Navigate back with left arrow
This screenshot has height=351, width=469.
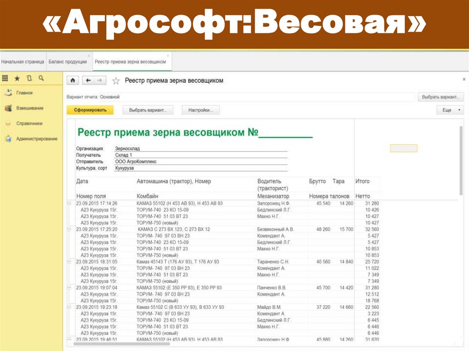pos(88,81)
